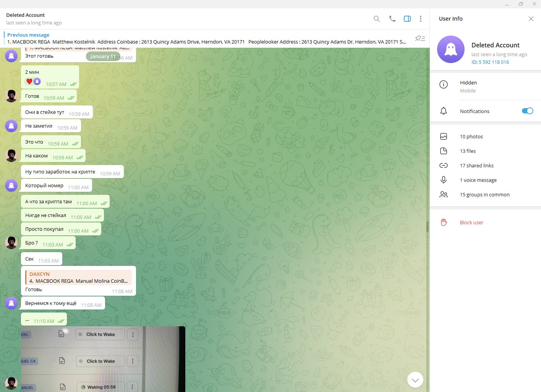
Task: Click the User Info panel title
Action: pyautogui.click(x=451, y=19)
